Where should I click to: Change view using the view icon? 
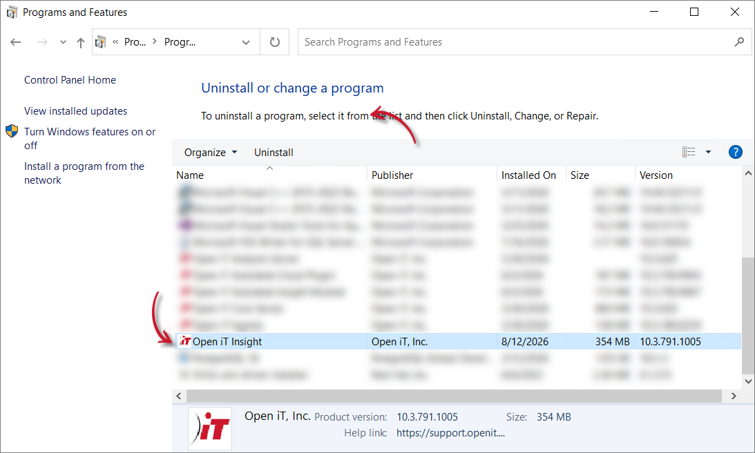689,152
